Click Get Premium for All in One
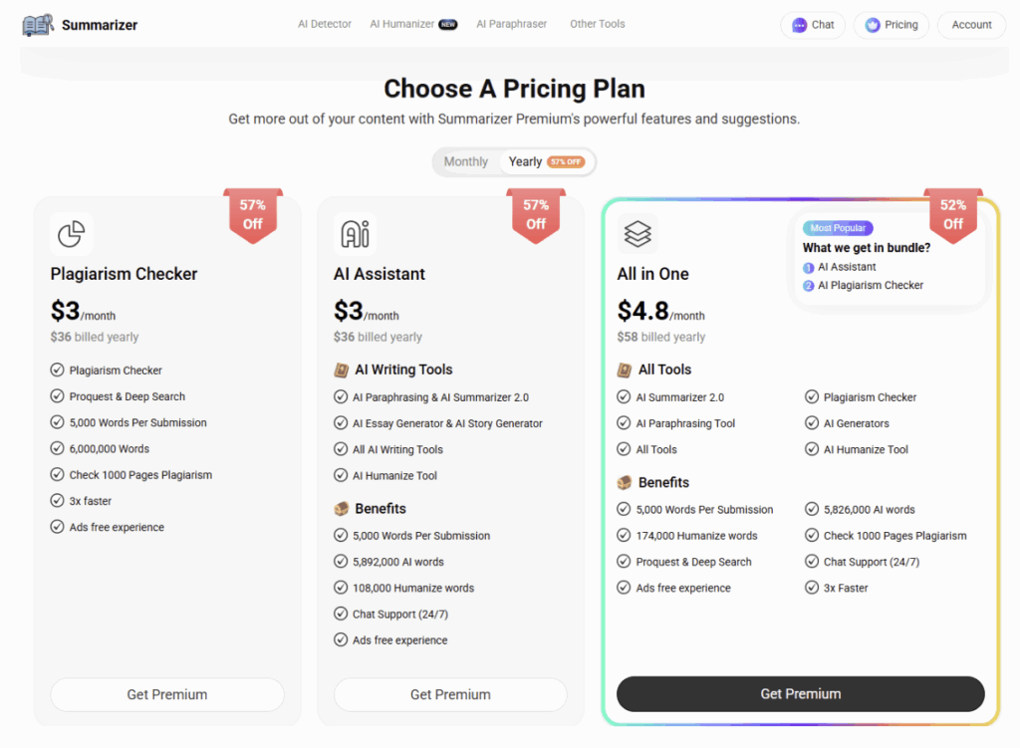1020x748 pixels. [800, 694]
